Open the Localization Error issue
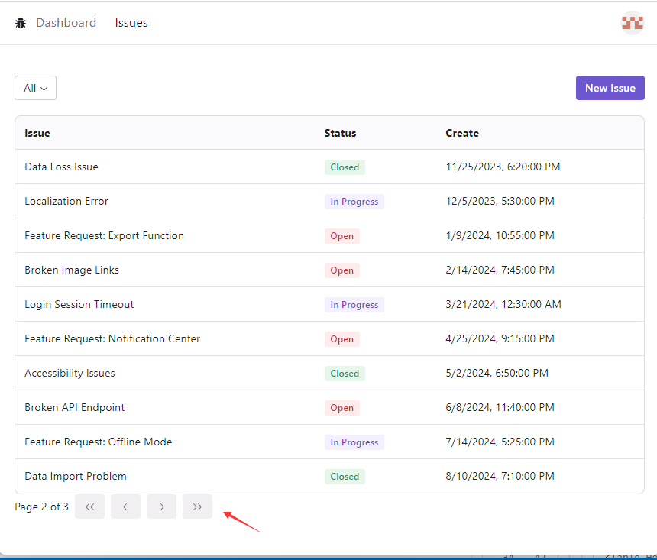657x560 pixels. (66, 201)
